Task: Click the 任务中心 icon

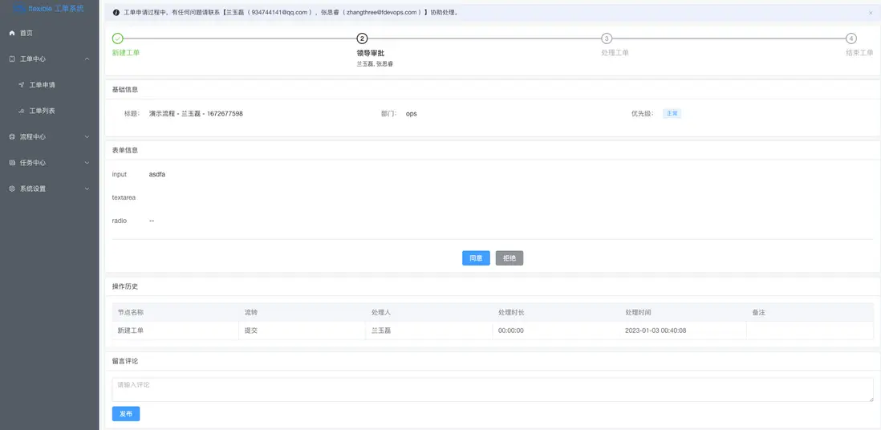Action: click(x=12, y=163)
